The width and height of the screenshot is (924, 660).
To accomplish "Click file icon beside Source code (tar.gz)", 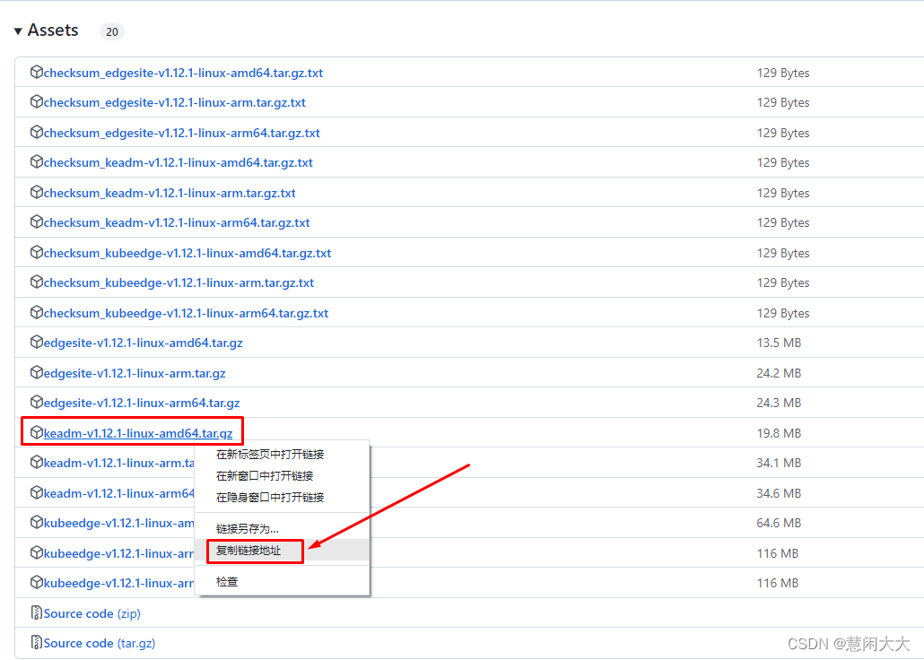I will pos(37,642).
